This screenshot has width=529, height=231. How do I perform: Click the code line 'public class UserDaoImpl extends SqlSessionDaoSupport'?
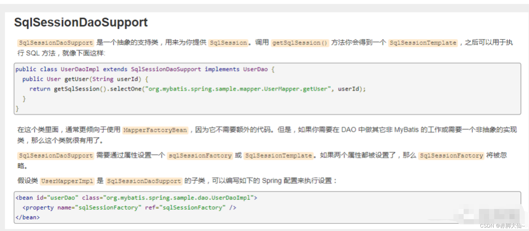[145, 69]
